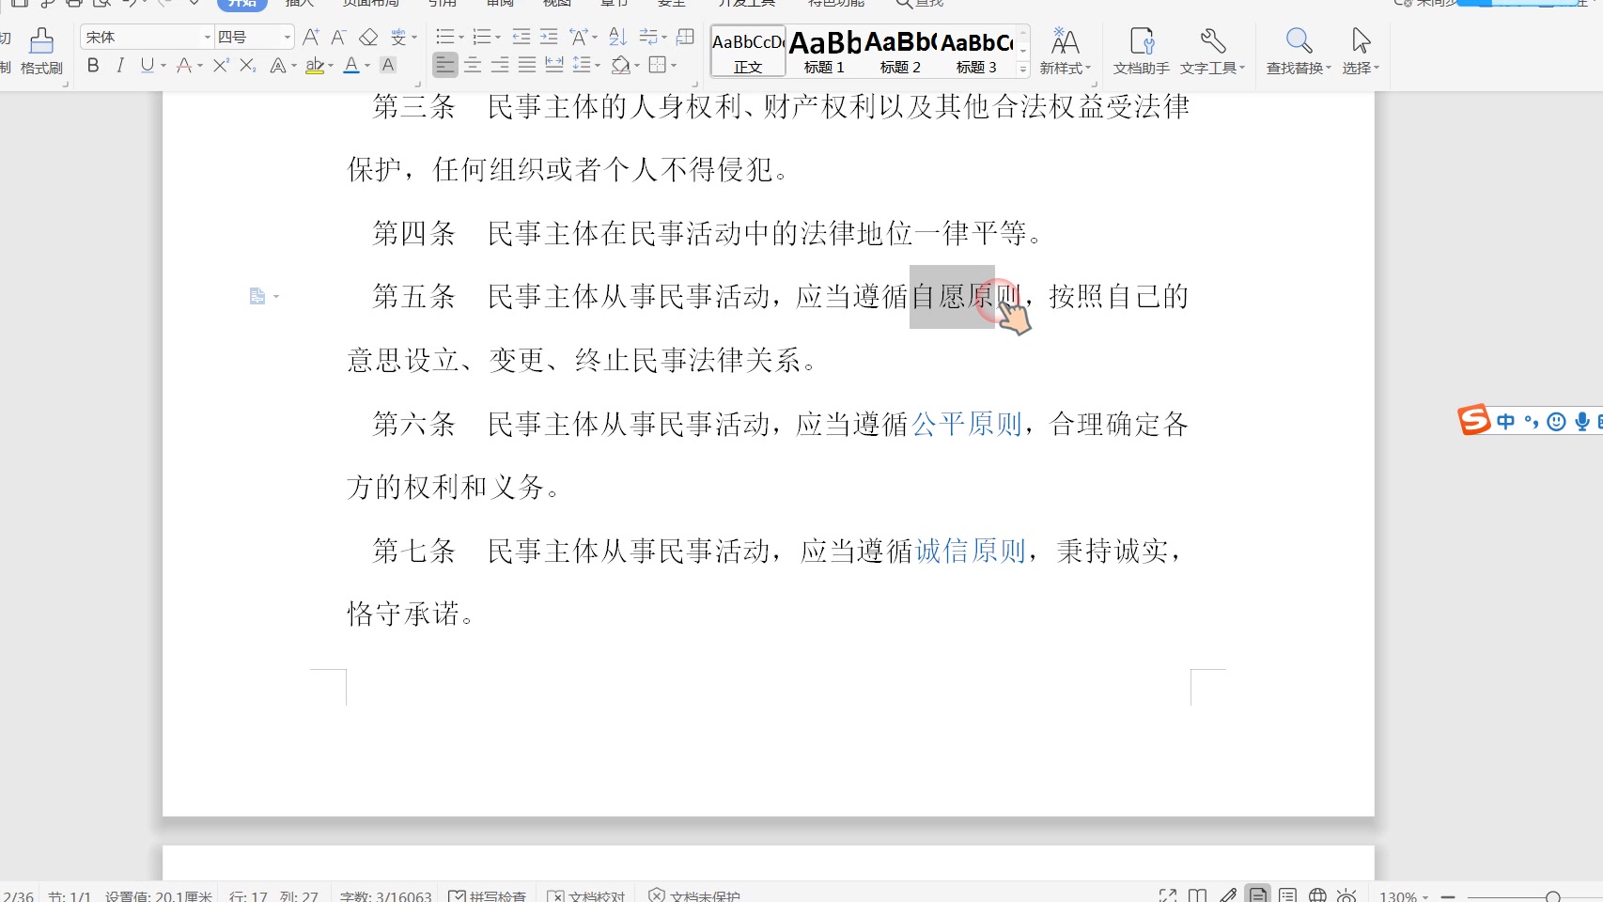This screenshot has width=1603, height=902.
Task: Click the paragraph shading bucket icon
Action: point(620,65)
